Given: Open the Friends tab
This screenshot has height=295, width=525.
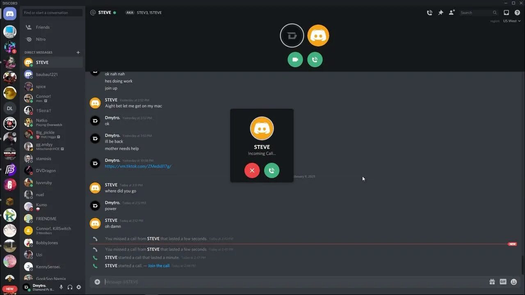Looking at the screenshot, I should (53, 27).
